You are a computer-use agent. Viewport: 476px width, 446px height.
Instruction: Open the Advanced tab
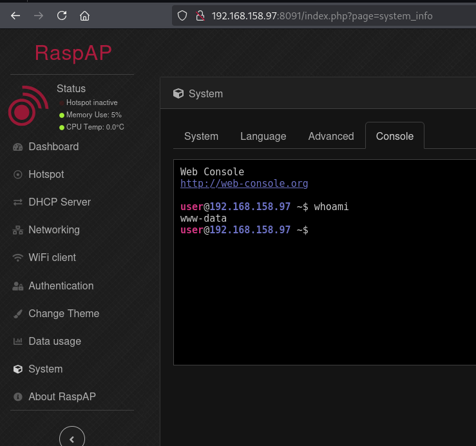[x=331, y=137]
